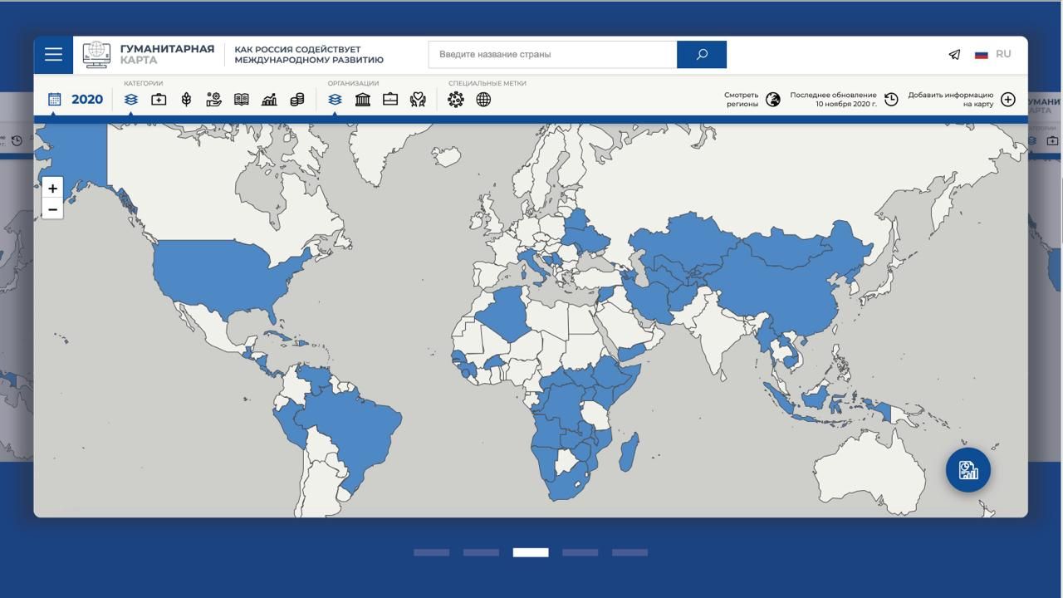The width and height of the screenshot is (1063, 598).
Task: Select all categories layers icon
Action: pyautogui.click(x=130, y=100)
